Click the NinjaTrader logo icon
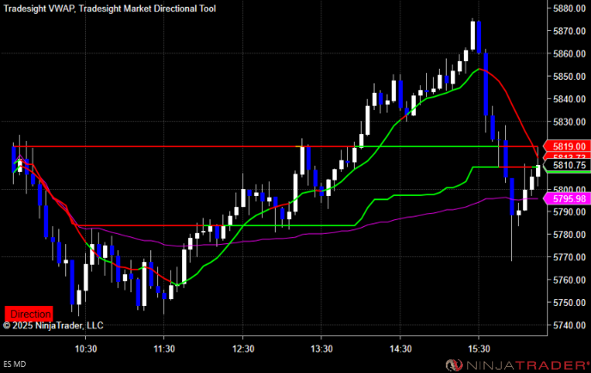The height and width of the screenshot is (373, 591). (x=454, y=365)
